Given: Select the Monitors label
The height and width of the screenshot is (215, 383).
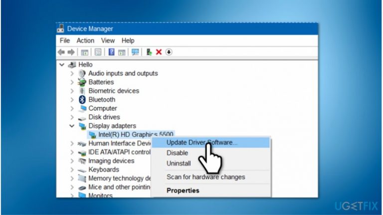Looking at the screenshot, I should point(100,195).
